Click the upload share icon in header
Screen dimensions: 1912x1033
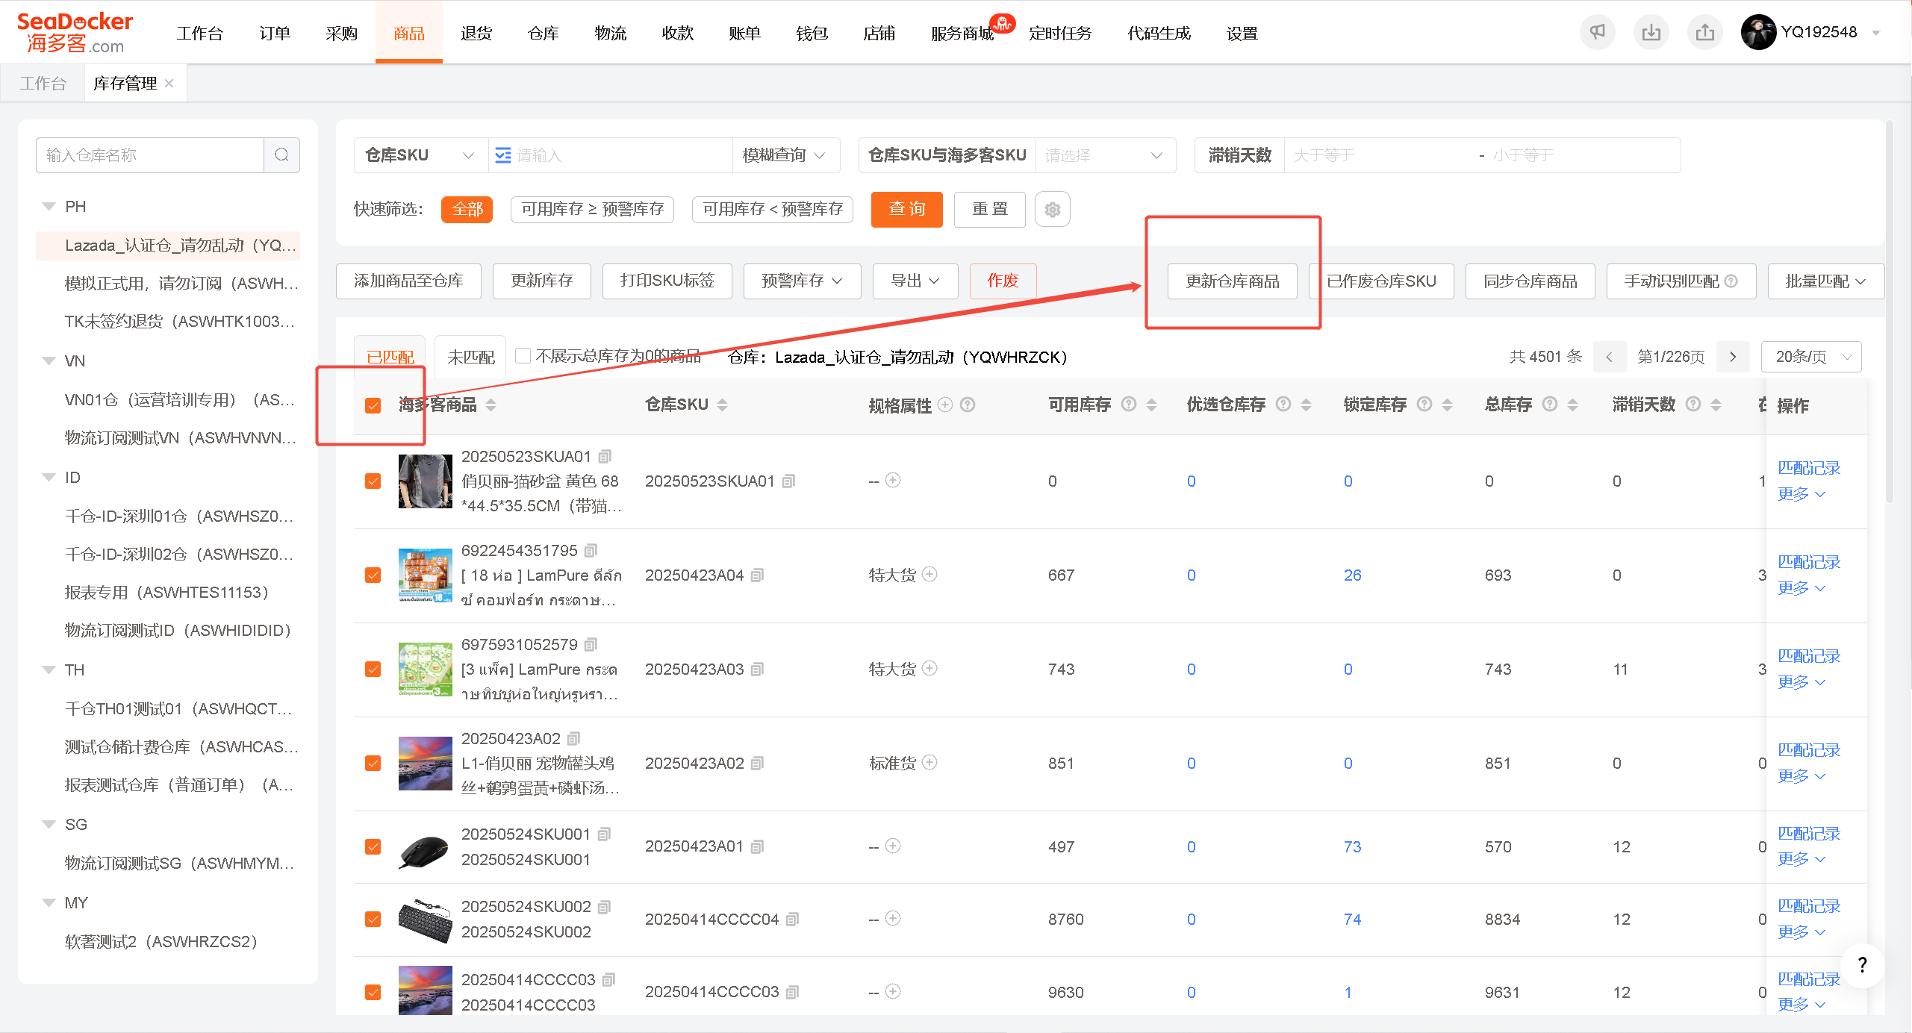coord(1704,33)
